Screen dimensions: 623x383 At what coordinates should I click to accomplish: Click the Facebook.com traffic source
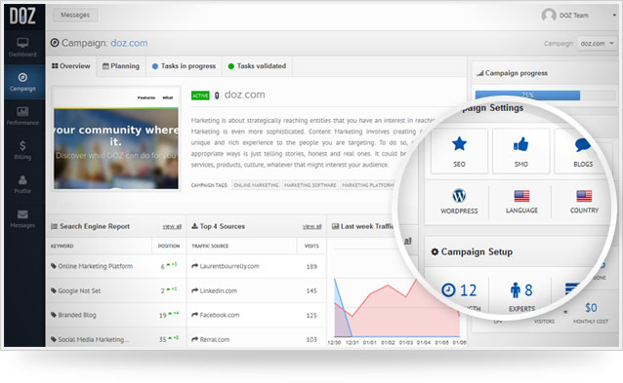click(220, 315)
